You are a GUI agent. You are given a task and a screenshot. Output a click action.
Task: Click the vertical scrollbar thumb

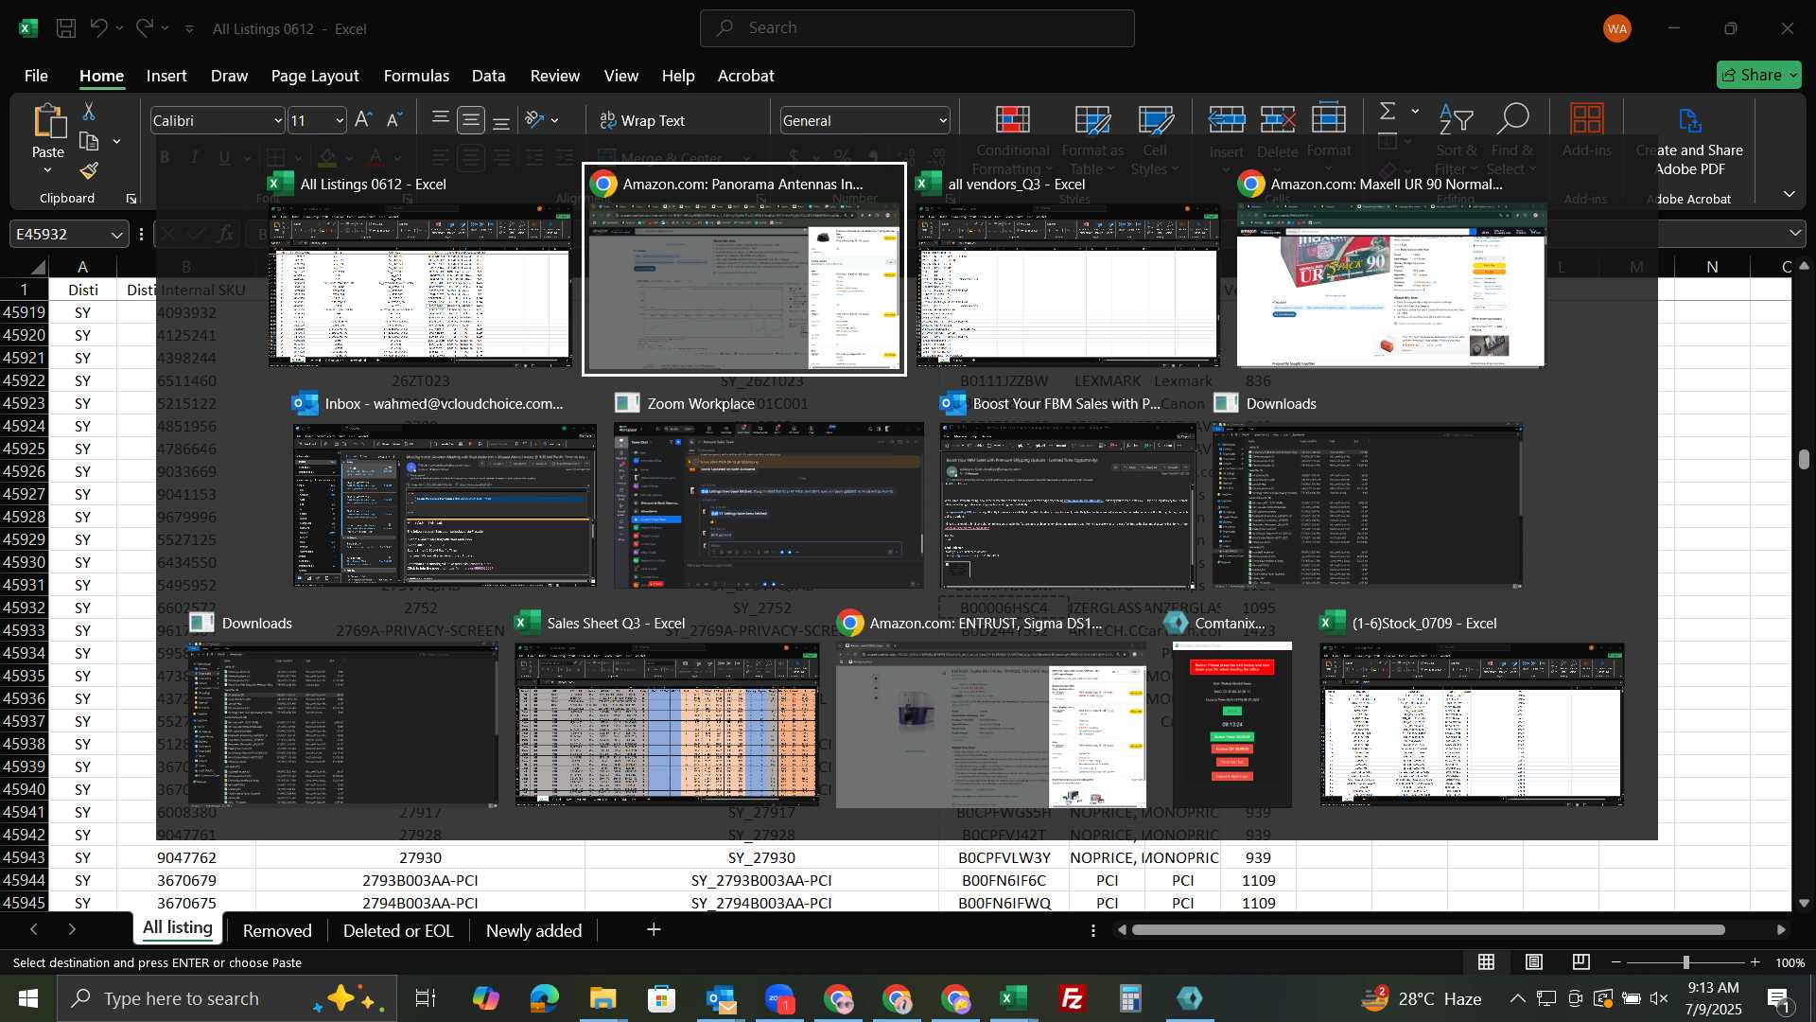click(x=1804, y=460)
